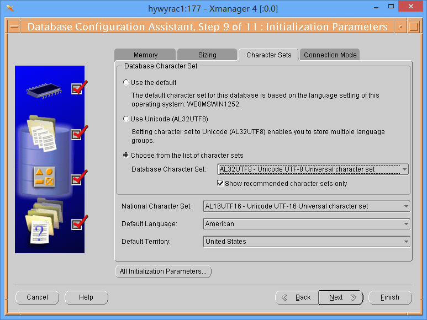Click the memory chip image in left panel
The image size is (427, 320).
(44, 91)
